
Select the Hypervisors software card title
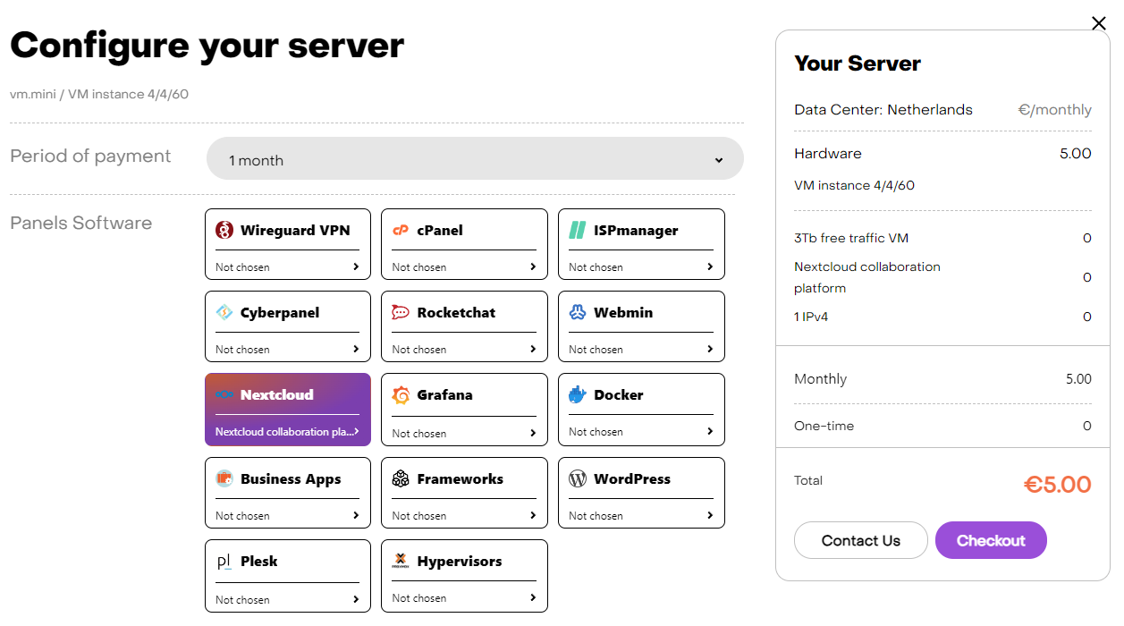[x=459, y=562]
